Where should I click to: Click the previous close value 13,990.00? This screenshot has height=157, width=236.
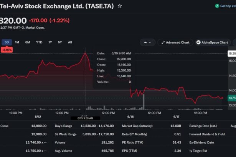[x=39, y=126]
